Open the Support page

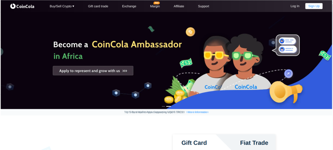click(x=204, y=6)
